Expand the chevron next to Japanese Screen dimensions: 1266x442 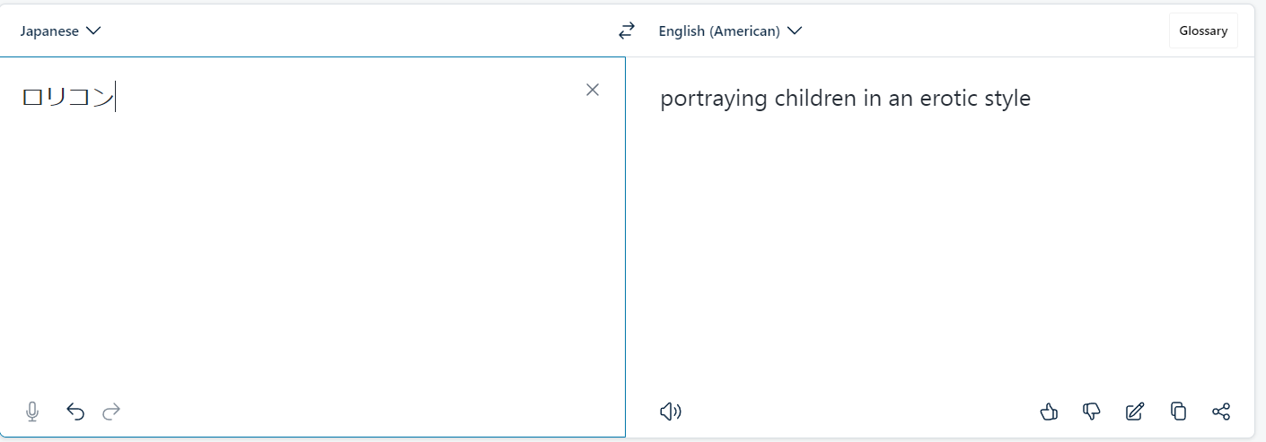point(92,30)
